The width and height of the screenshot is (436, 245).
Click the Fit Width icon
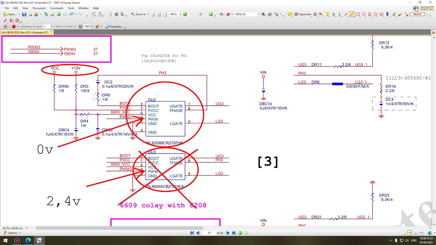[165, 14]
